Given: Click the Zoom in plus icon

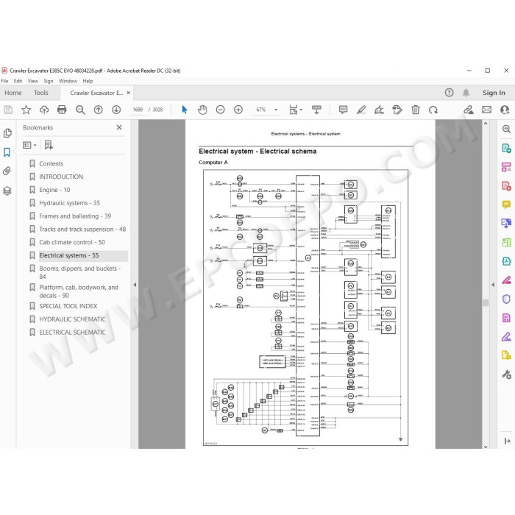Looking at the screenshot, I should click(x=238, y=110).
